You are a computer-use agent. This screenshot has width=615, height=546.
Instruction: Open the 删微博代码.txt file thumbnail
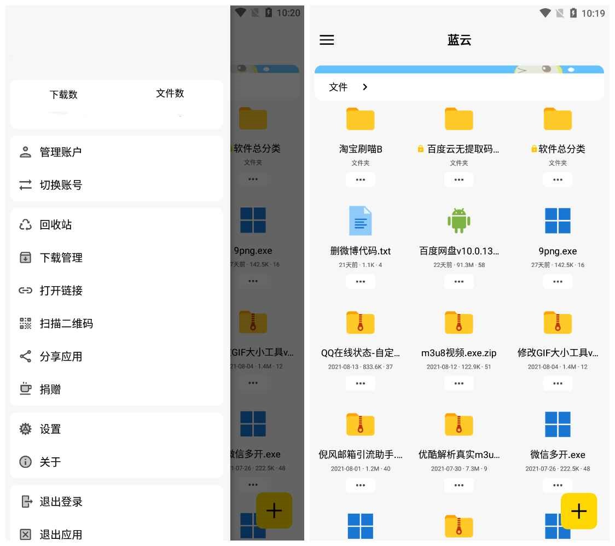(360, 221)
